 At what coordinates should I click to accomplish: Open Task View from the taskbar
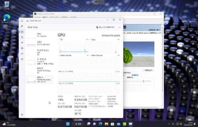tap(89, 124)
